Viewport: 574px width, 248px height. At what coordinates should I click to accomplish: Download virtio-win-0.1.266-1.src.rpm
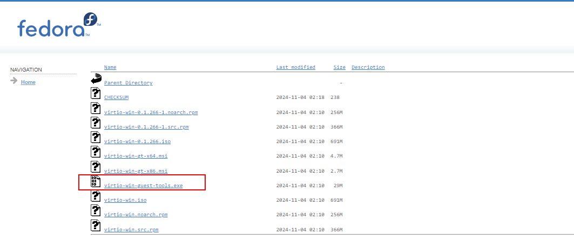coord(146,127)
